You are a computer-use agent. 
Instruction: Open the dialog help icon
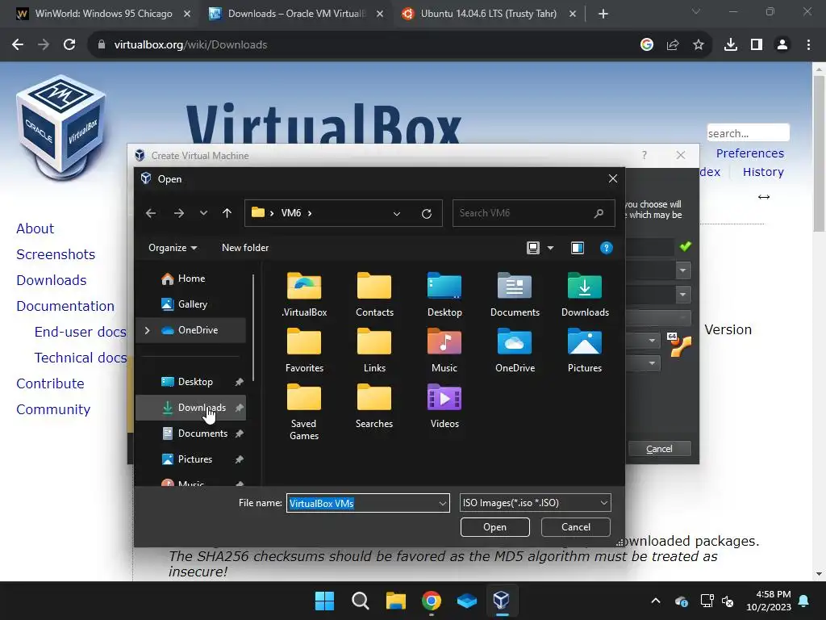[607, 248]
